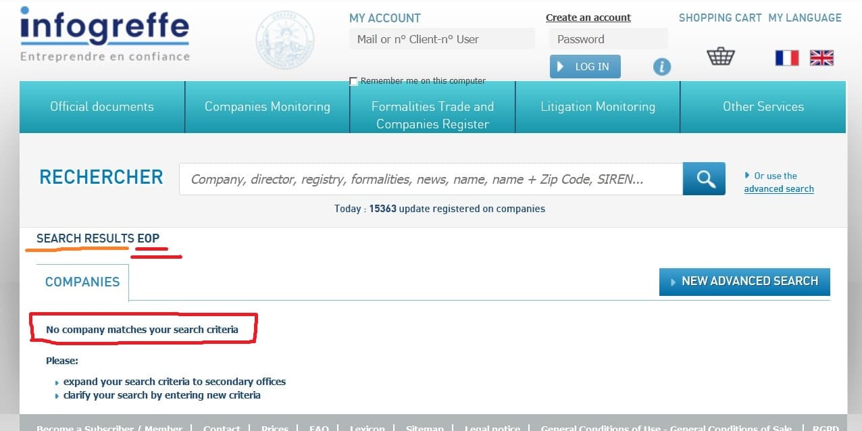Switch language using the French flag
Image resolution: width=862 pixels, height=431 pixels.
(x=787, y=58)
